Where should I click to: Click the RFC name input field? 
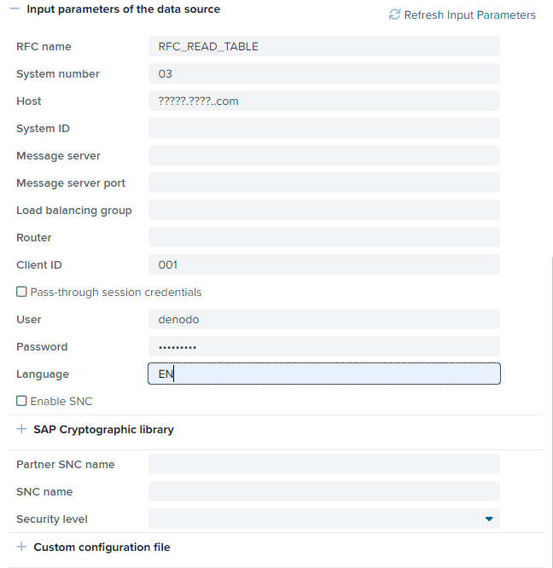(x=324, y=46)
